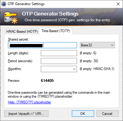Click the Shared secret label
Viewport: 123px width, 121px height.
[x=18, y=39]
